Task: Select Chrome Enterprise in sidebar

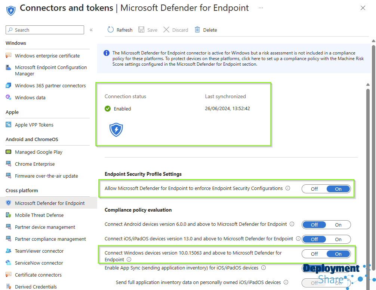Action: pyautogui.click(x=35, y=164)
